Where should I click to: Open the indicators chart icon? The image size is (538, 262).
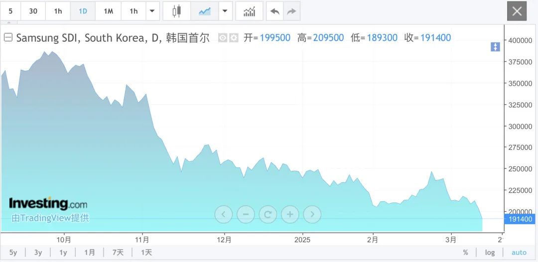pyautogui.click(x=250, y=11)
